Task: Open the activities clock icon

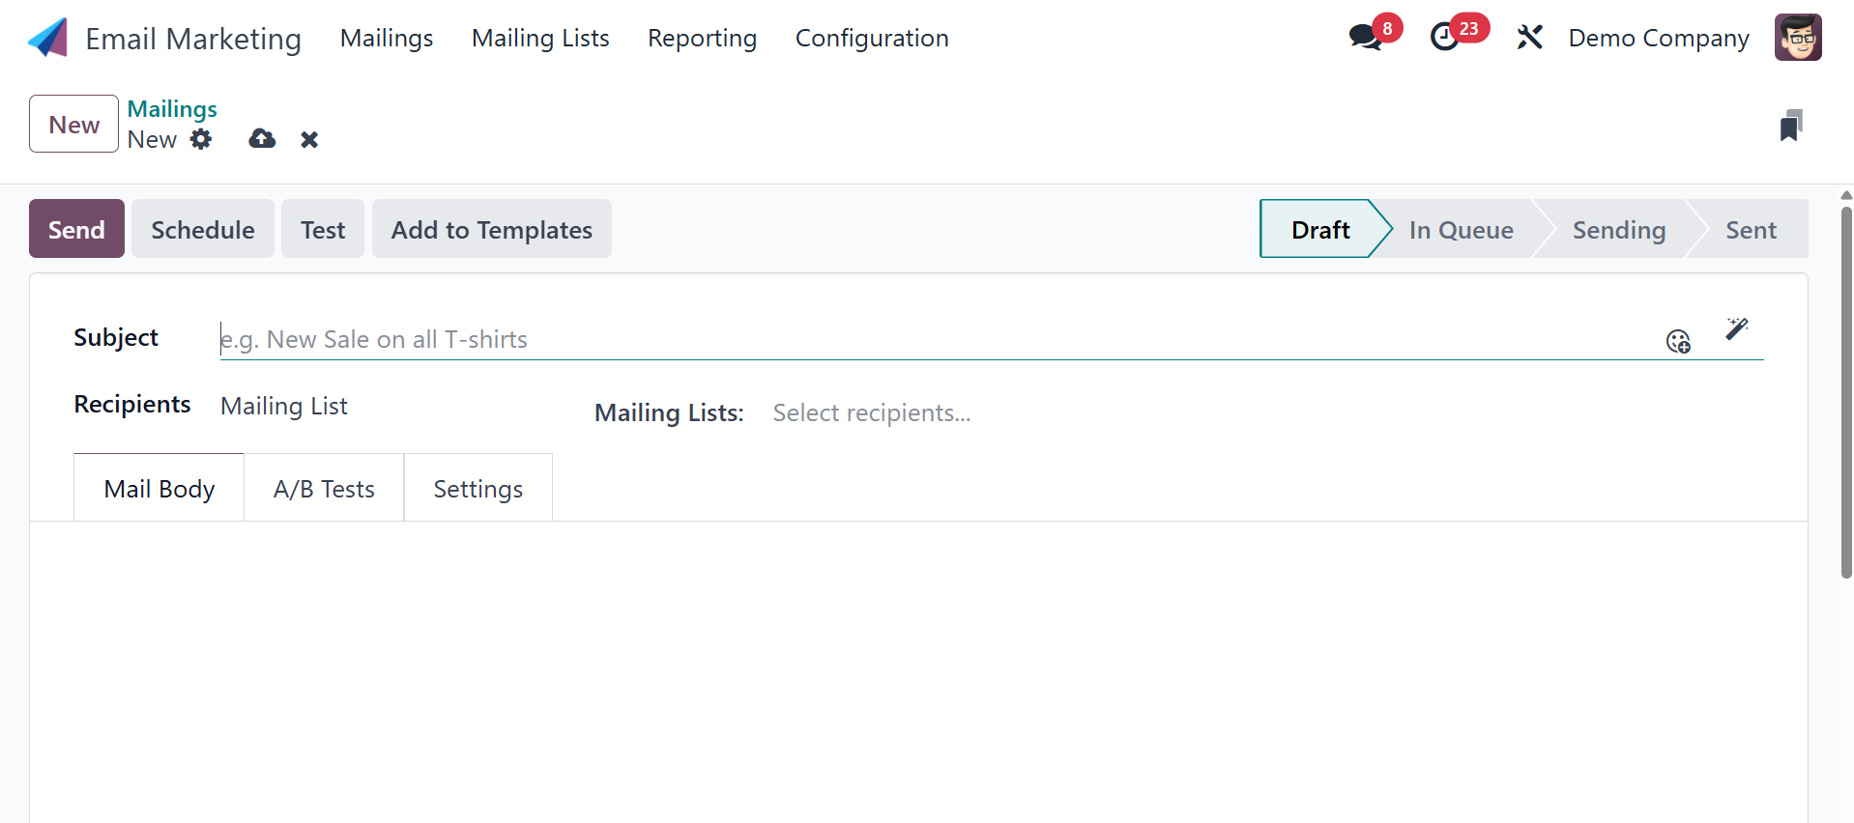Action: (1444, 38)
